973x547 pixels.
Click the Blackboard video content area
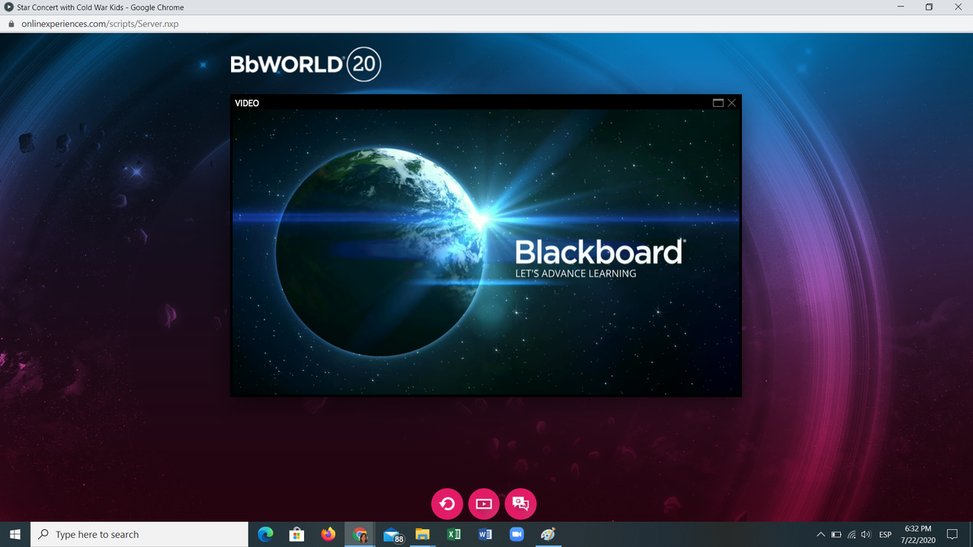pyautogui.click(x=486, y=252)
